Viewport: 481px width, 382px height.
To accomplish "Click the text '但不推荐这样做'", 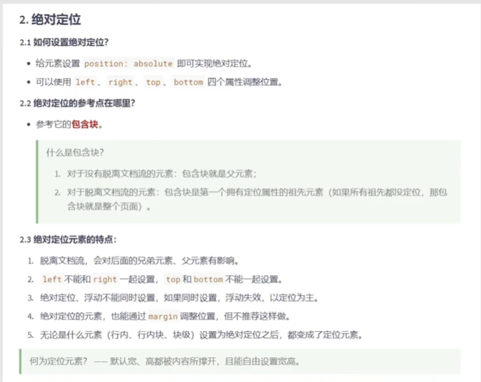I will pos(255,316).
